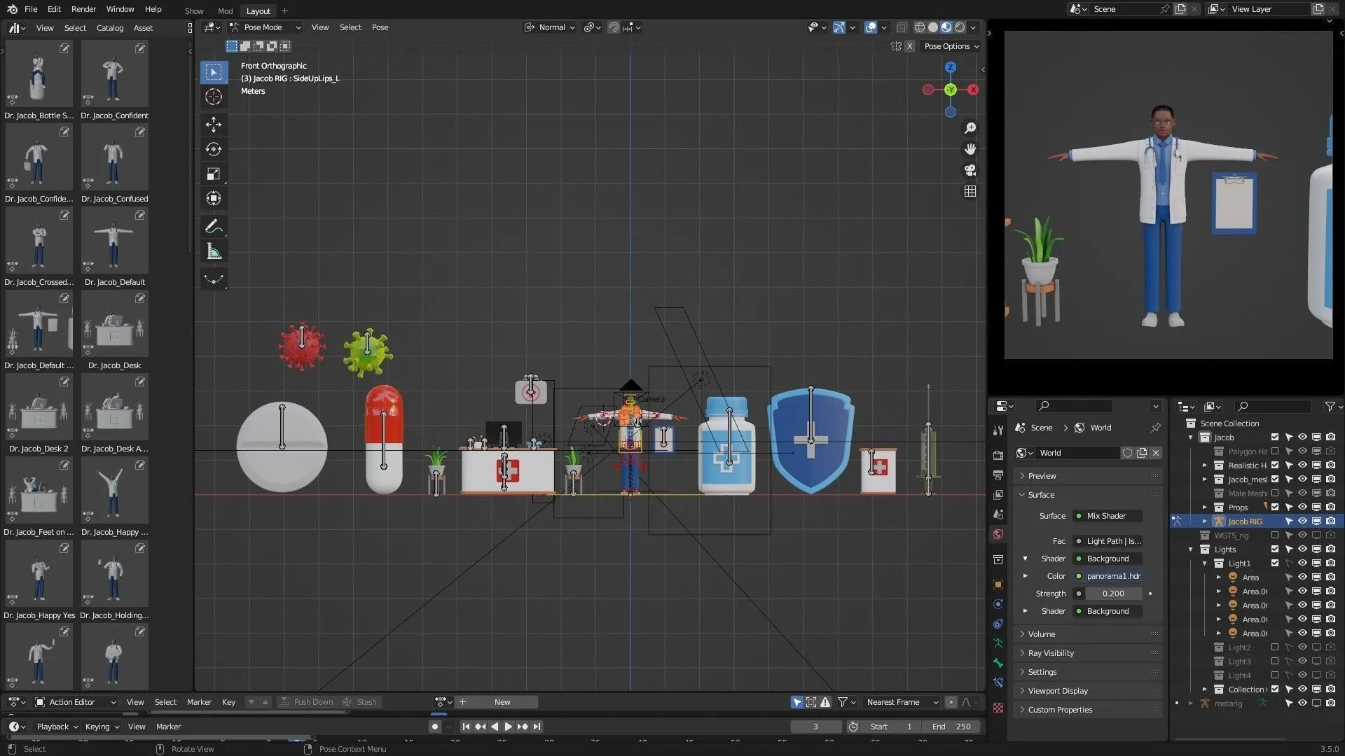The width and height of the screenshot is (1345, 756).
Task: Click the viewport zoom magnifier icon
Action: click(x=970, y=128)
